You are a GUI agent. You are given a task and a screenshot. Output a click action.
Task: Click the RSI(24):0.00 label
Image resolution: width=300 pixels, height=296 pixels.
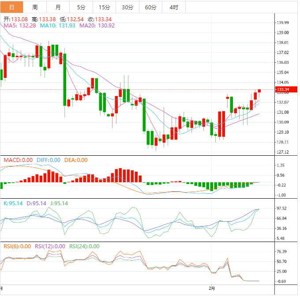tap(84, 246)
